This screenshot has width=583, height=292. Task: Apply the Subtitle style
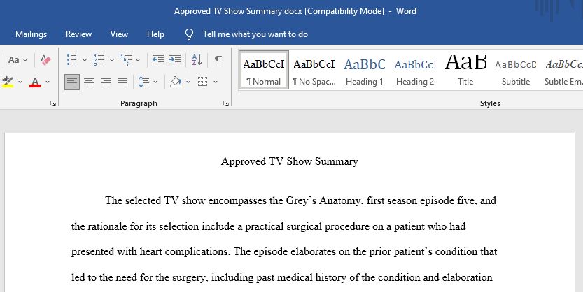coord(516,70)
